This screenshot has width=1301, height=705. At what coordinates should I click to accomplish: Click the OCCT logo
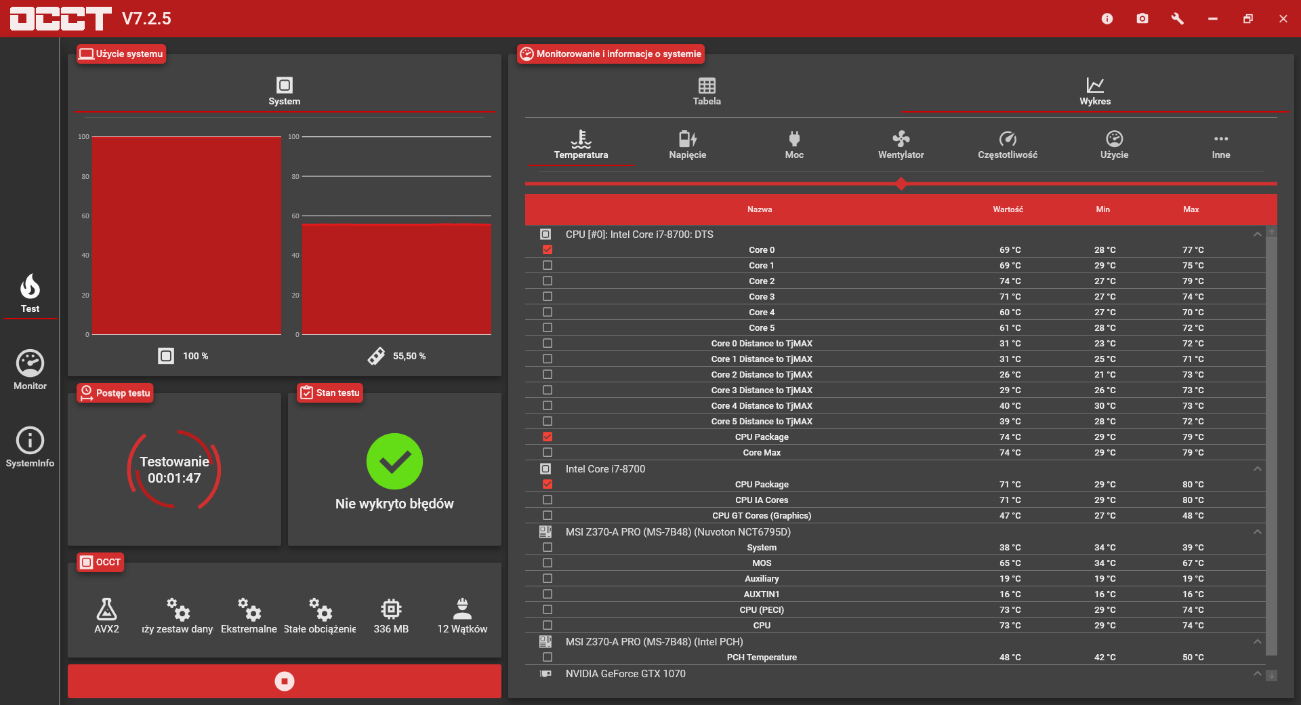coord(61,19)
